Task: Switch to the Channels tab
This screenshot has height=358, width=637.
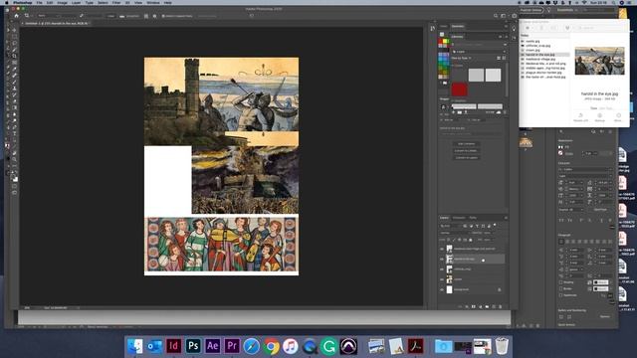Action: tap(459, 218)
